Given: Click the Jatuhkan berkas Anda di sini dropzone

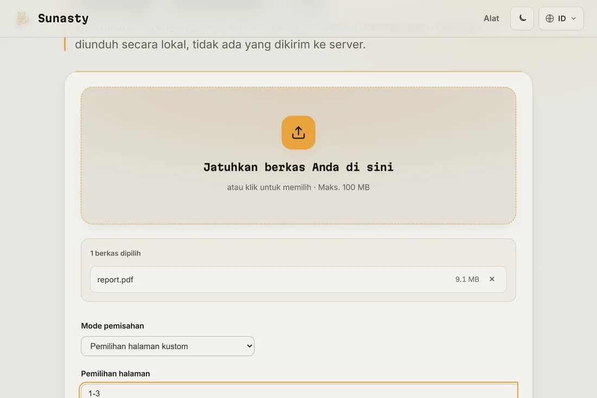Looking at the screenshot, I should coord(298,155).
